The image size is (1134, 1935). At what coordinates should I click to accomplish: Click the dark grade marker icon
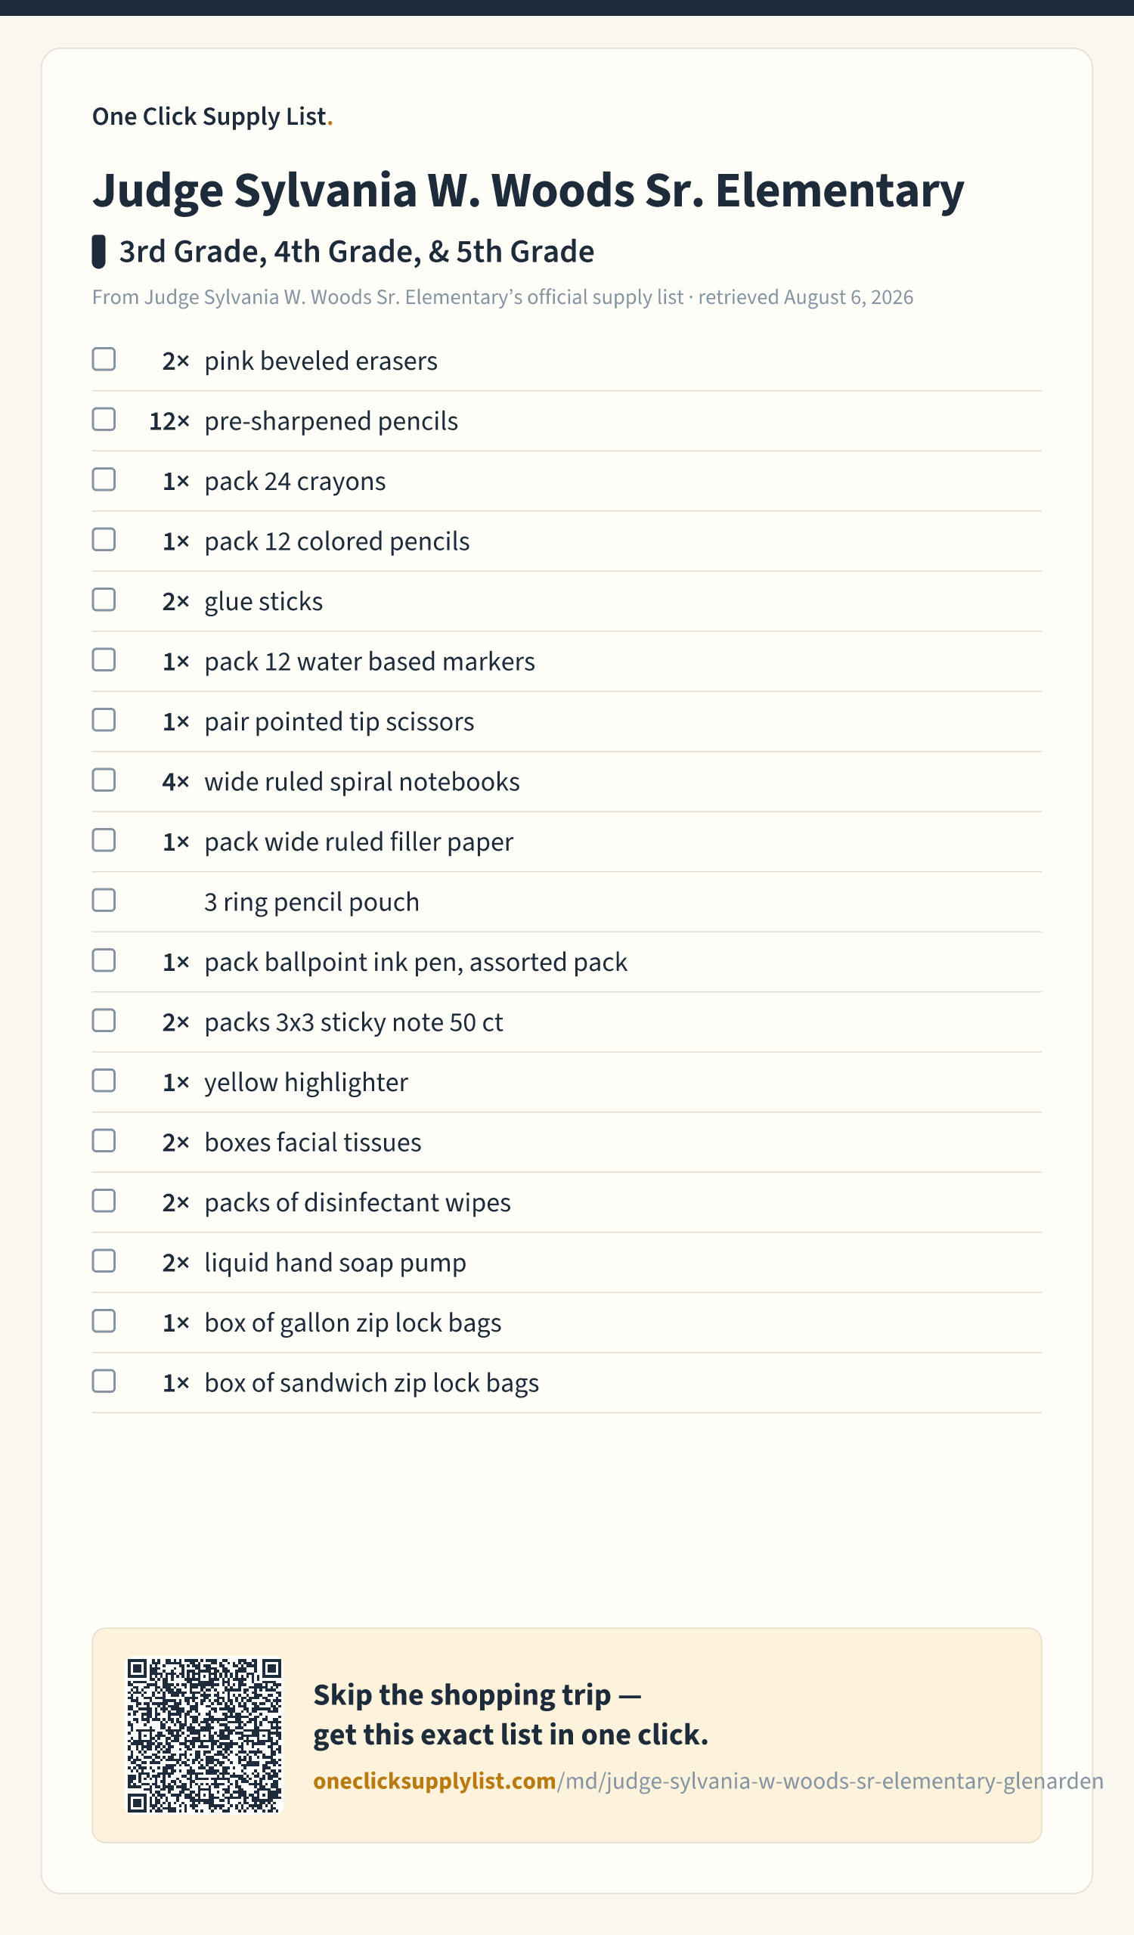(x=98, y=252)
